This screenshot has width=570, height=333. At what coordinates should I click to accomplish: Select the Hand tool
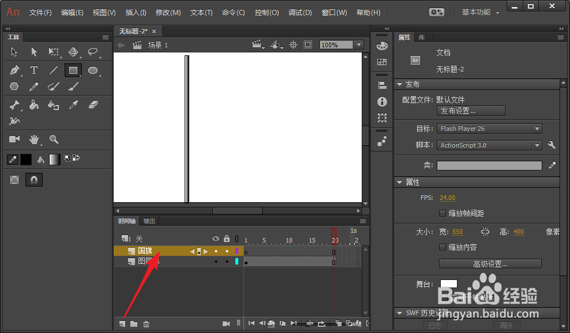click(x=34, y=139)
